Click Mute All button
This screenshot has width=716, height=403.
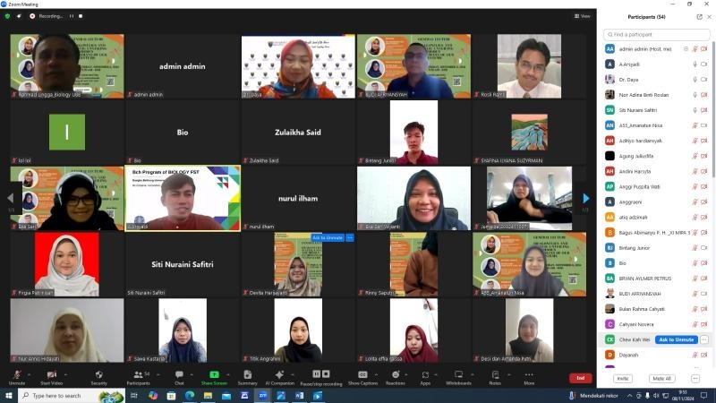click(661, 378)
